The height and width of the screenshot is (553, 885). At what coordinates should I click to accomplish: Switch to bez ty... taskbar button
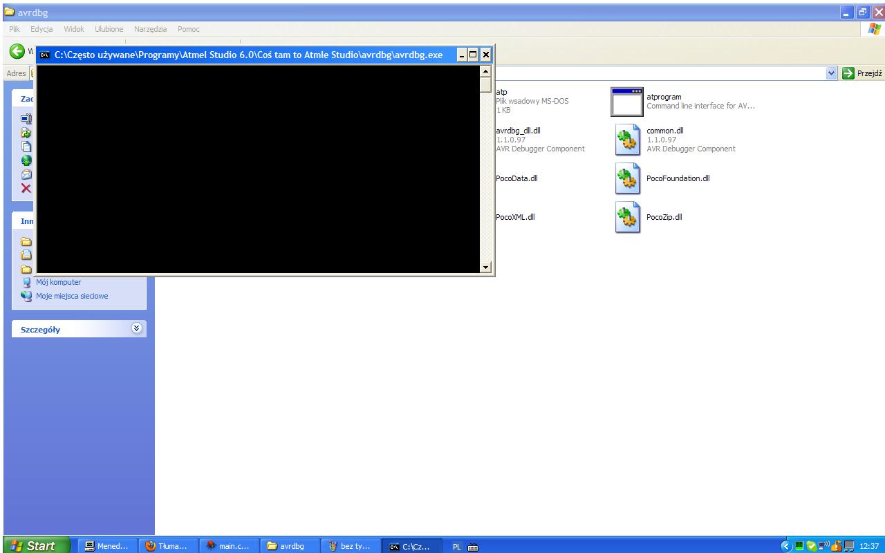(353, 546)
